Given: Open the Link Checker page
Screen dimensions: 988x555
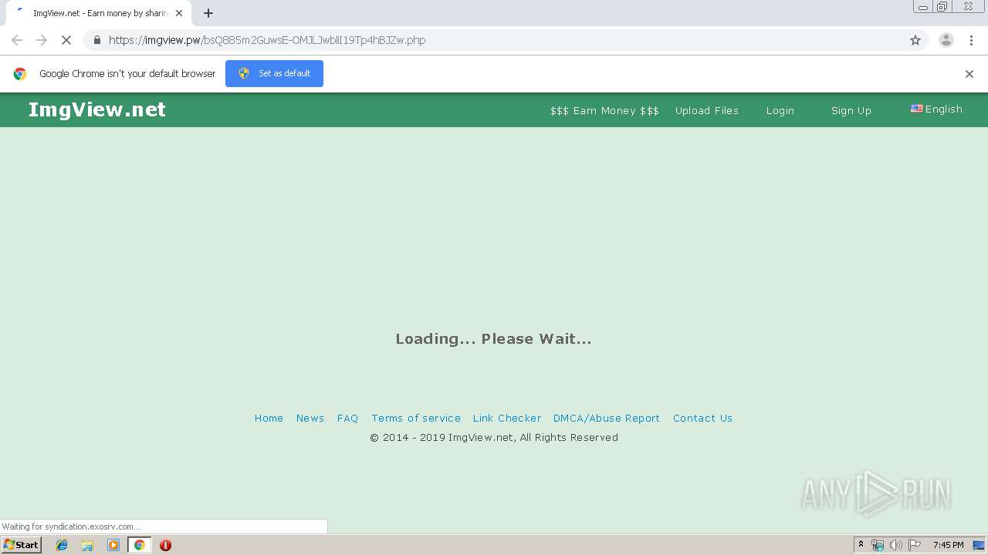Looking at the screenshot, I should pyautogui.click(x=507, y=418).
